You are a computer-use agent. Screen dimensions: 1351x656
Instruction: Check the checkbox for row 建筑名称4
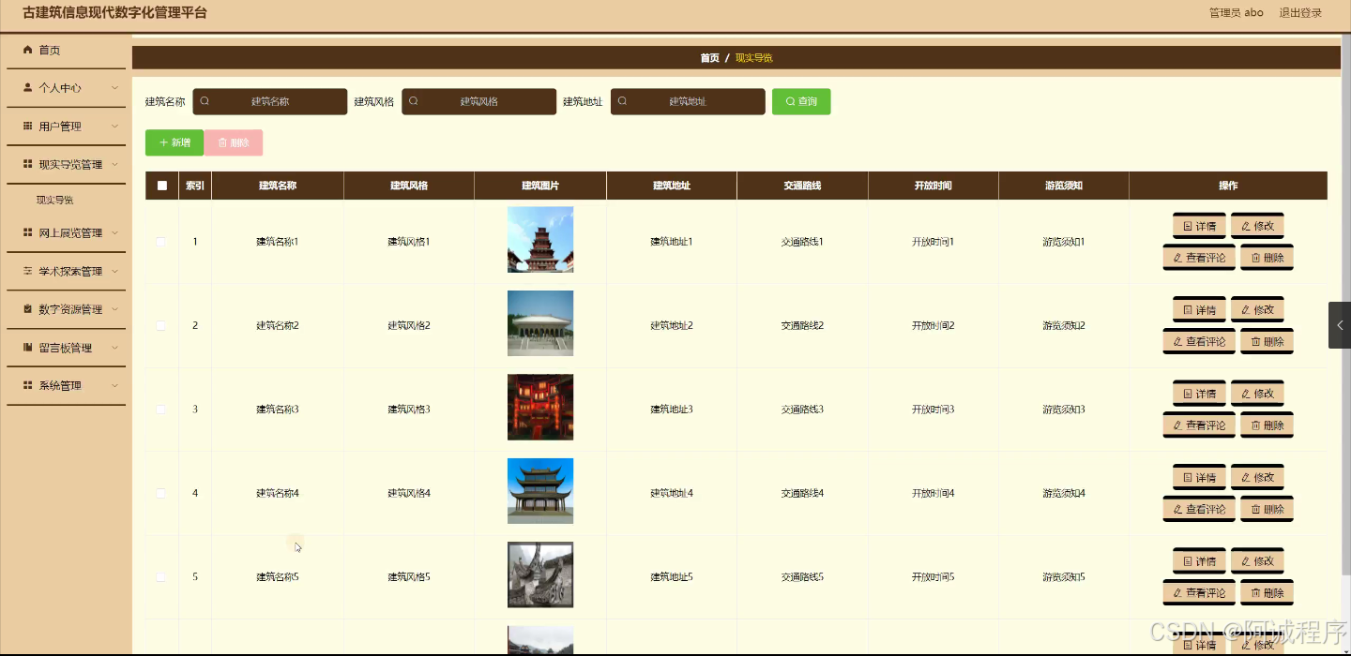[161, 493]
